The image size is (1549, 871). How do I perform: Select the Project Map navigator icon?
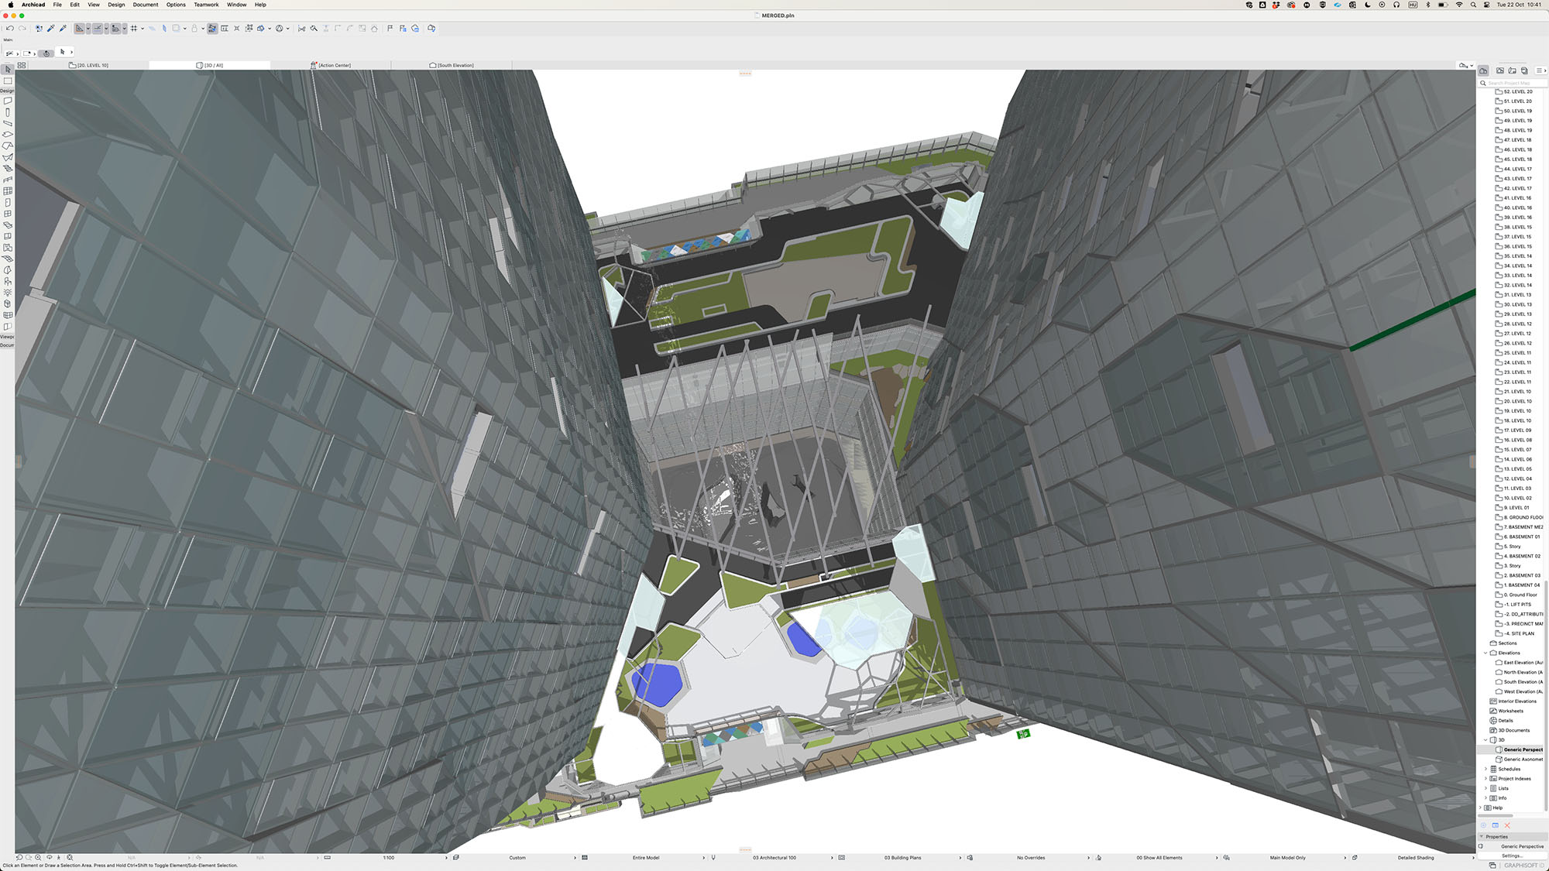(x=1483, y=70)
